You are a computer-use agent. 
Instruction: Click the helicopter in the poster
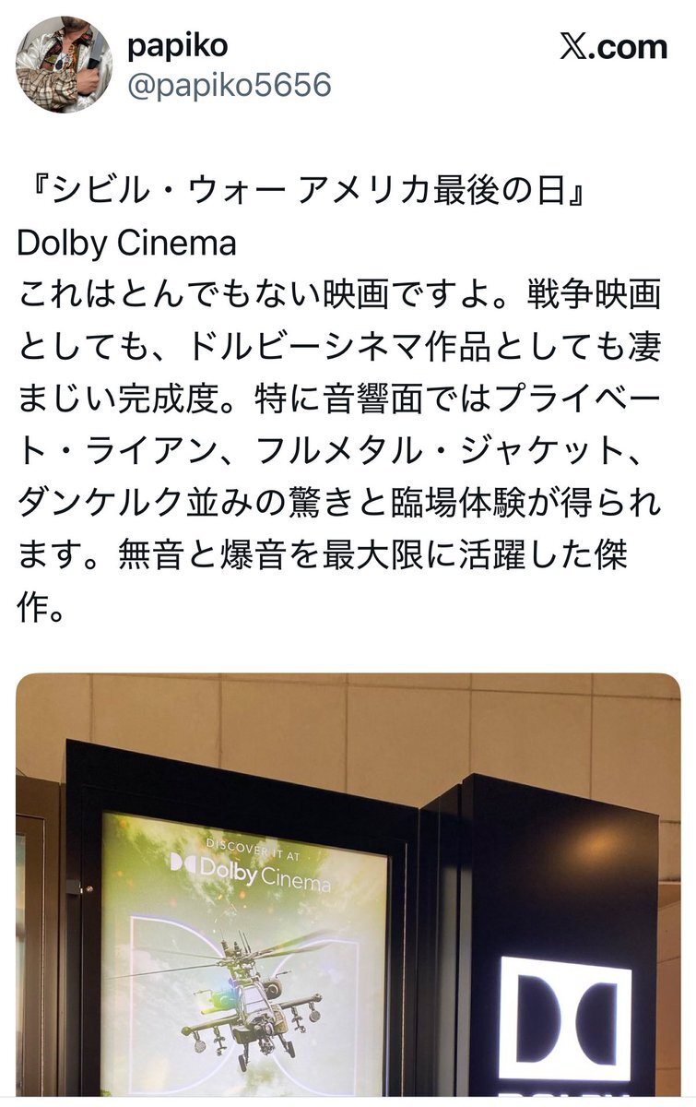(x=249, y=994)
